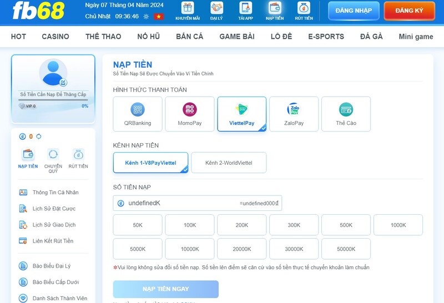Open the GAME BÀI menu
Viewport: 444px width, 303px height.
[237, 37]
